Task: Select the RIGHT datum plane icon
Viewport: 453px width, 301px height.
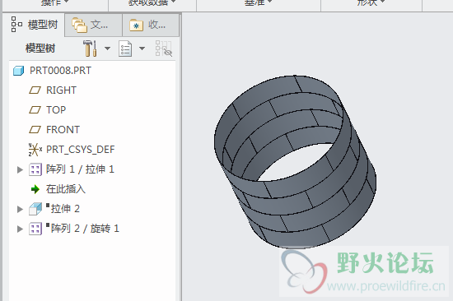Action: tap(35, 90)
